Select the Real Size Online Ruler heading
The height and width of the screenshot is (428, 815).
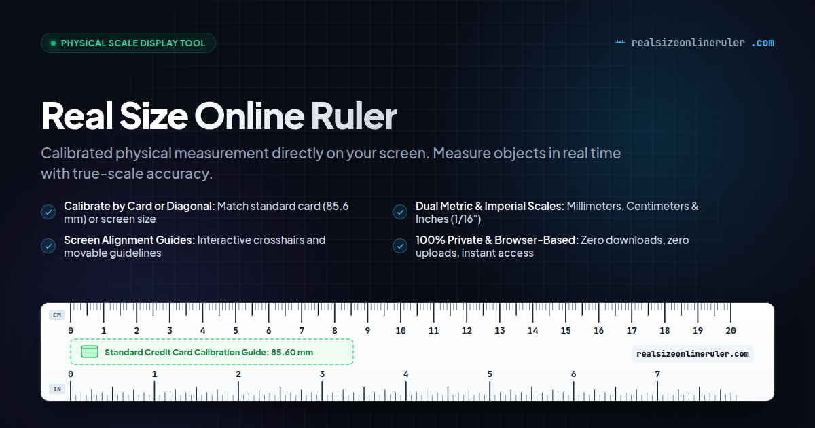coord(219,116)
